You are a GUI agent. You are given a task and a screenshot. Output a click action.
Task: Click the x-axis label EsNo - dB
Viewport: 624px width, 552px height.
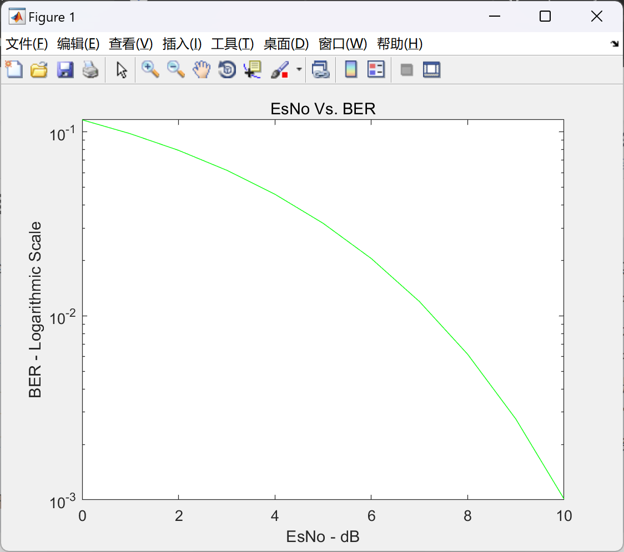(x=323, y=536)
